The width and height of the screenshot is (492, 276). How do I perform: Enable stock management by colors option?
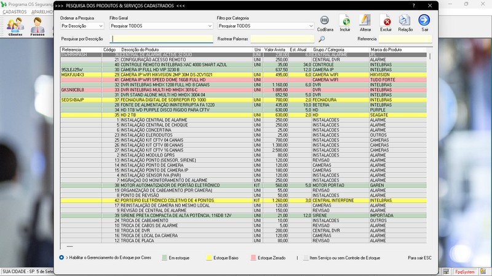tap(61, 258)
